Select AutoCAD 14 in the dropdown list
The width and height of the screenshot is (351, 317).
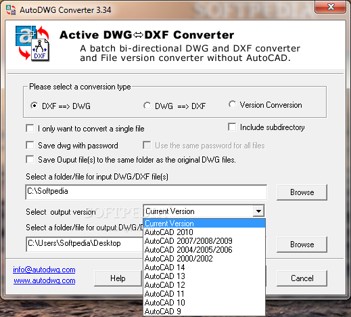(x=204, y=268)
